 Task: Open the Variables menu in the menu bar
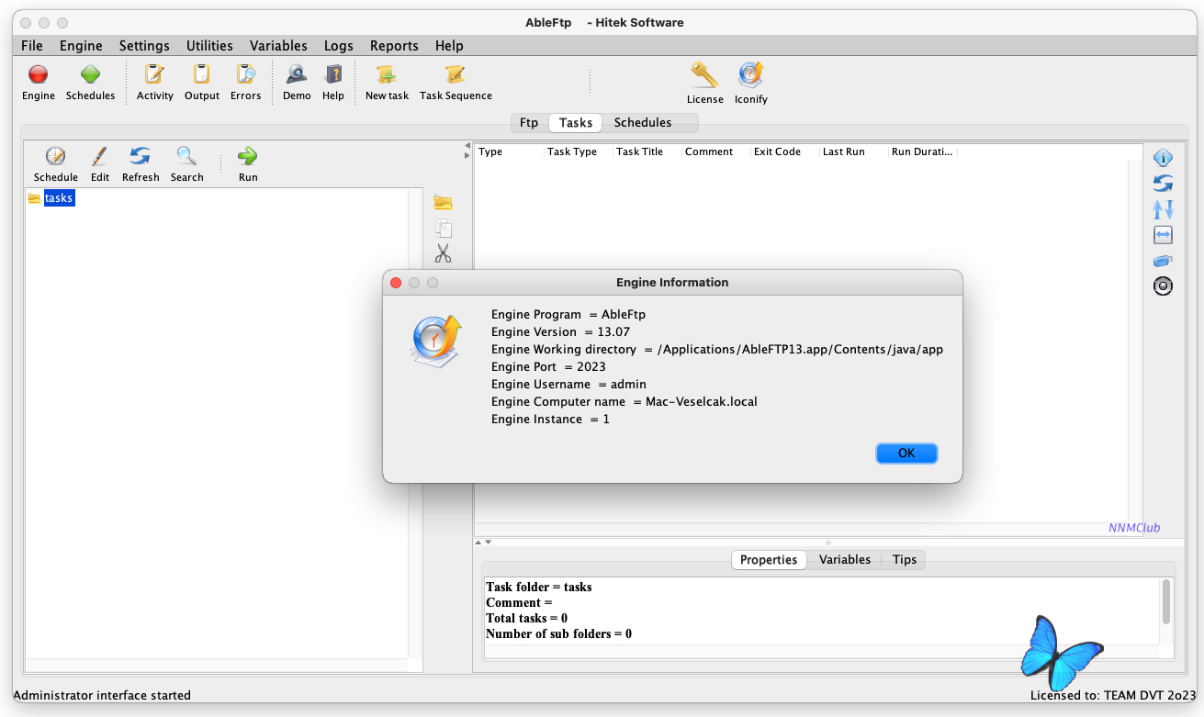(x=278, y=46)
